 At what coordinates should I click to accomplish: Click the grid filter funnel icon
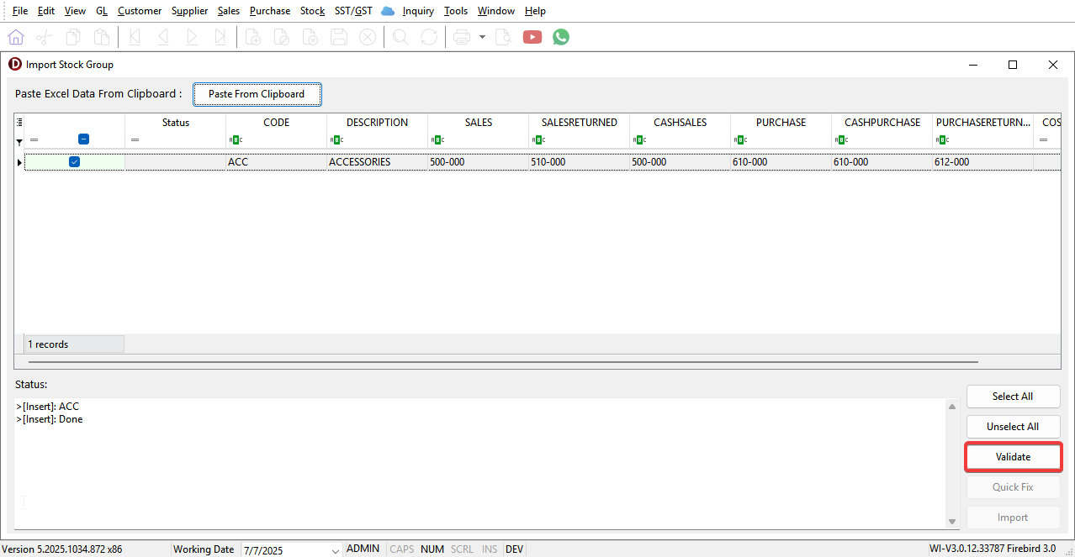pyautogui.click(x=19, y=141)
